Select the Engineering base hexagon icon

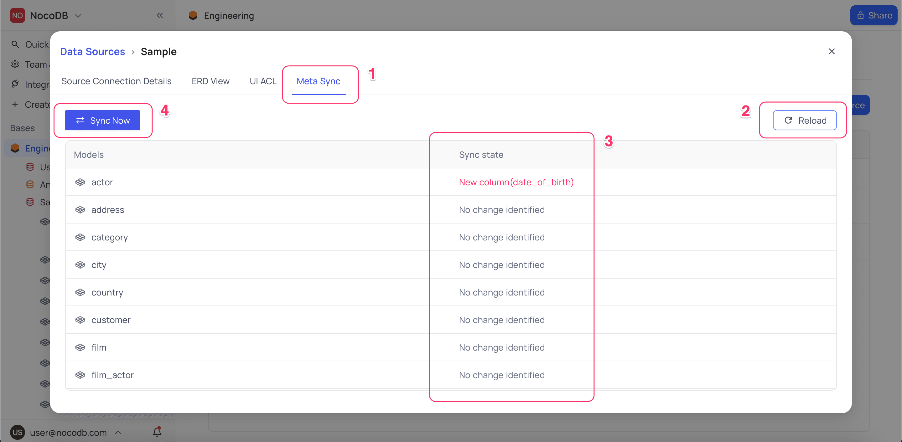(x=15, y=148)
